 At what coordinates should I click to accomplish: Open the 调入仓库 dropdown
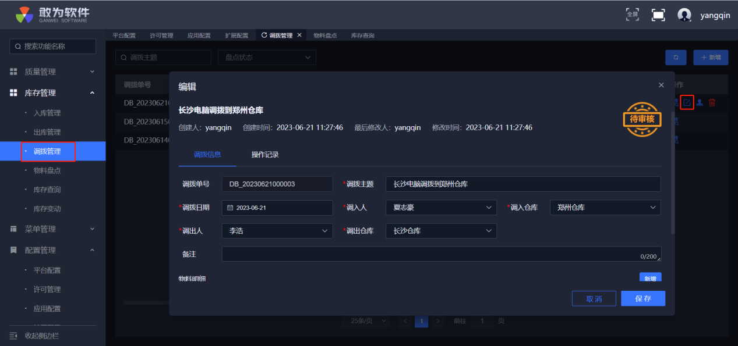coord(605,208)
